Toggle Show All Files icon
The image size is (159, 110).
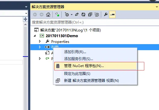pyautogui.click(x=97, y=15)
